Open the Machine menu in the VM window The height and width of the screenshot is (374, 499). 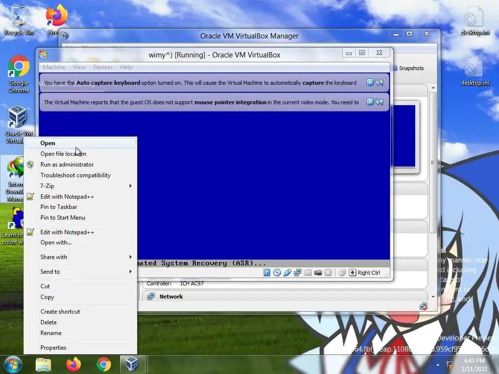click(54, 67)
